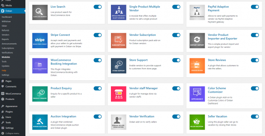Click the Dokan logo icon in sidebar
The width and height of the screenshot is (265, 136).
(3, 11)
